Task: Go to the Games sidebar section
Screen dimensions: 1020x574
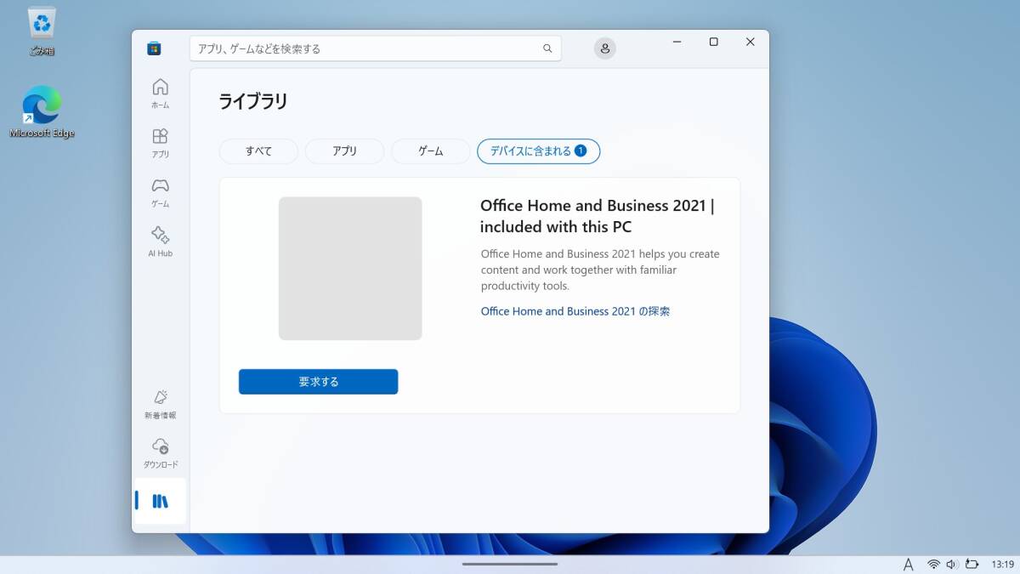Action: click(x=160, y=191)
